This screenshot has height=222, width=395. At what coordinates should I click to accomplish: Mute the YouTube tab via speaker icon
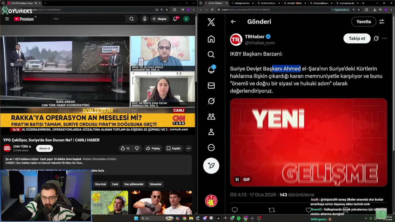point(36,3)
